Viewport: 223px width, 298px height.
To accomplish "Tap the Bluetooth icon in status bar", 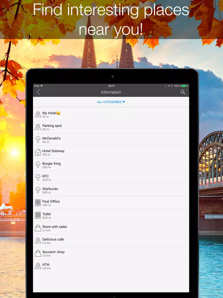I will [x=172, y=86].
